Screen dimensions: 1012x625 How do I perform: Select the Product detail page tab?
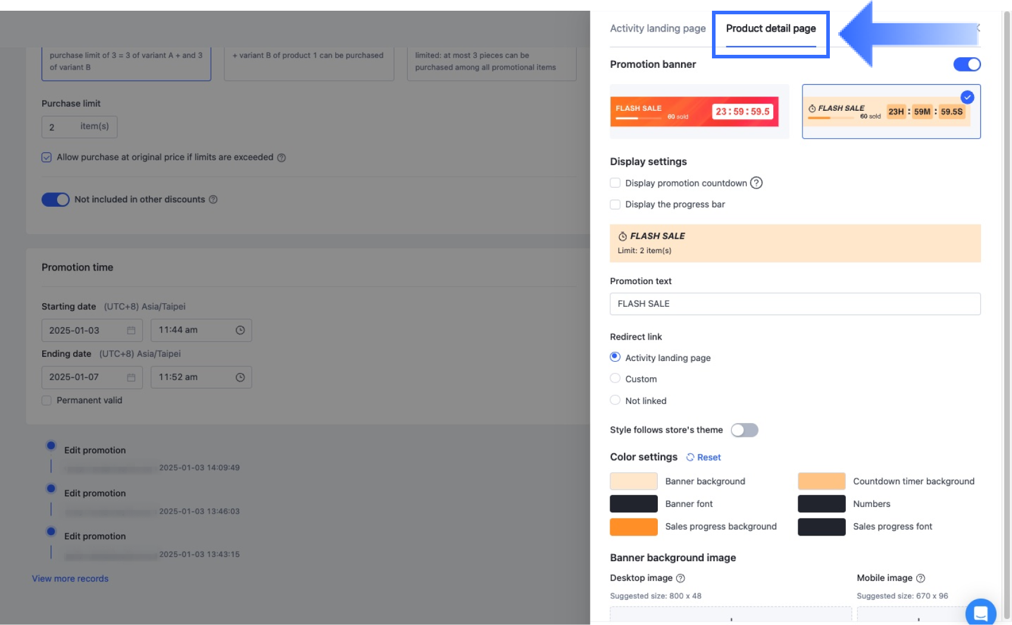pyautogui.click(x=771, y=29)
